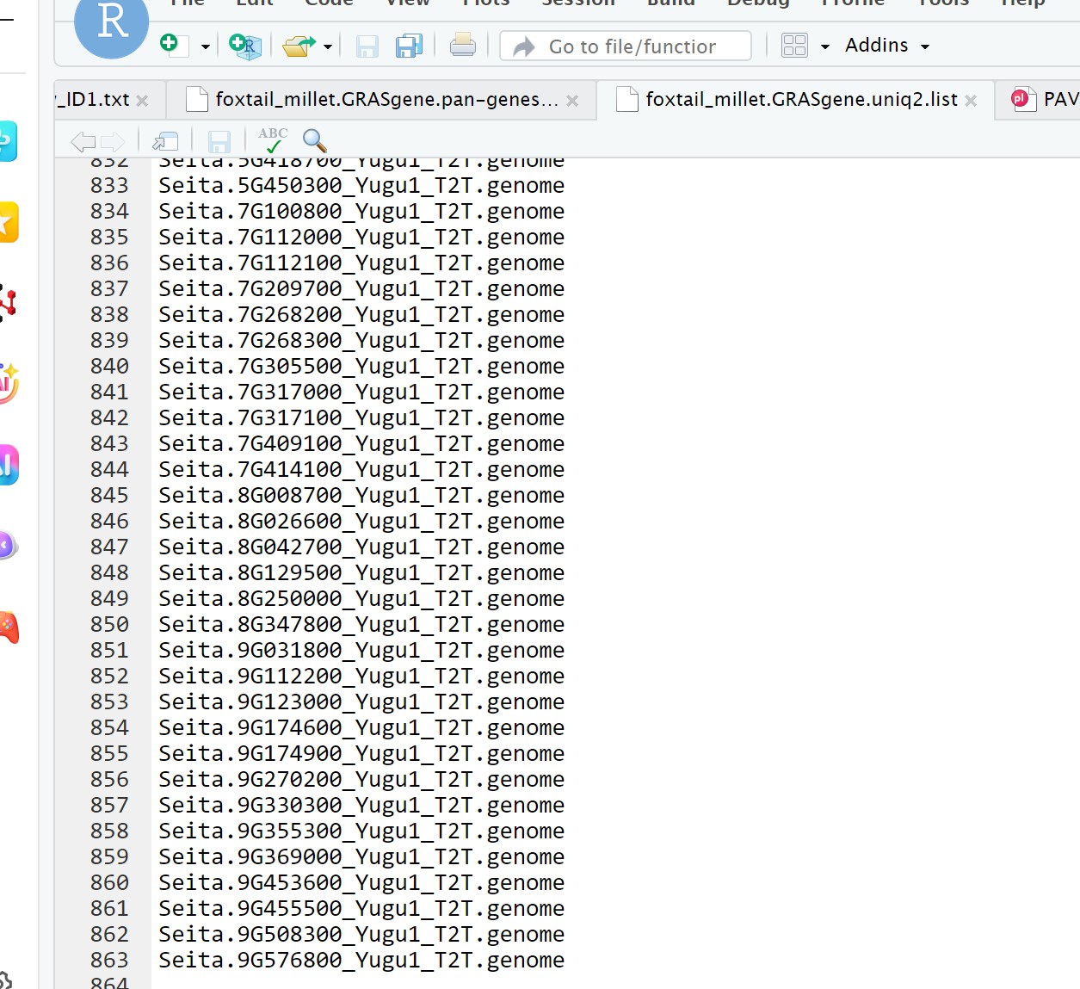Click line Seita.9G330300_Yugu1_T2T.genome
Viewport: 1080px width, 989px height.
361,806
